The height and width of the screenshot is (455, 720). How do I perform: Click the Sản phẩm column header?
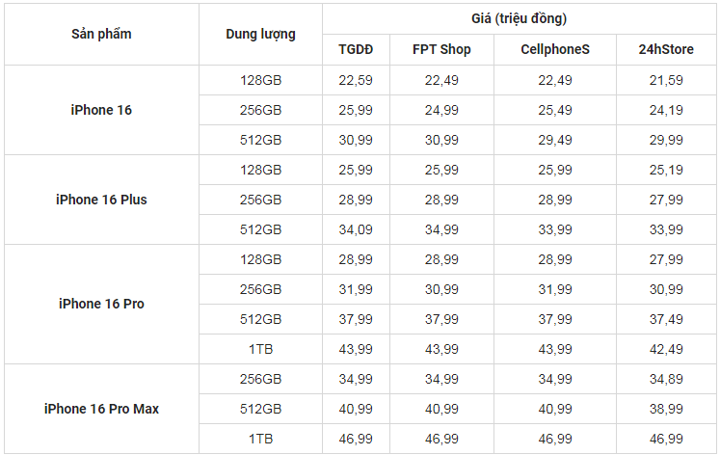(101, 34)
